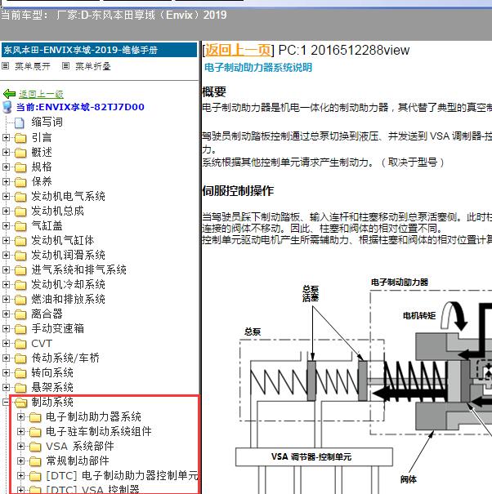Click the 电子制动助力器系统 folder icon
The height and width of the screenshot is (494, 492).
(35, 417)
